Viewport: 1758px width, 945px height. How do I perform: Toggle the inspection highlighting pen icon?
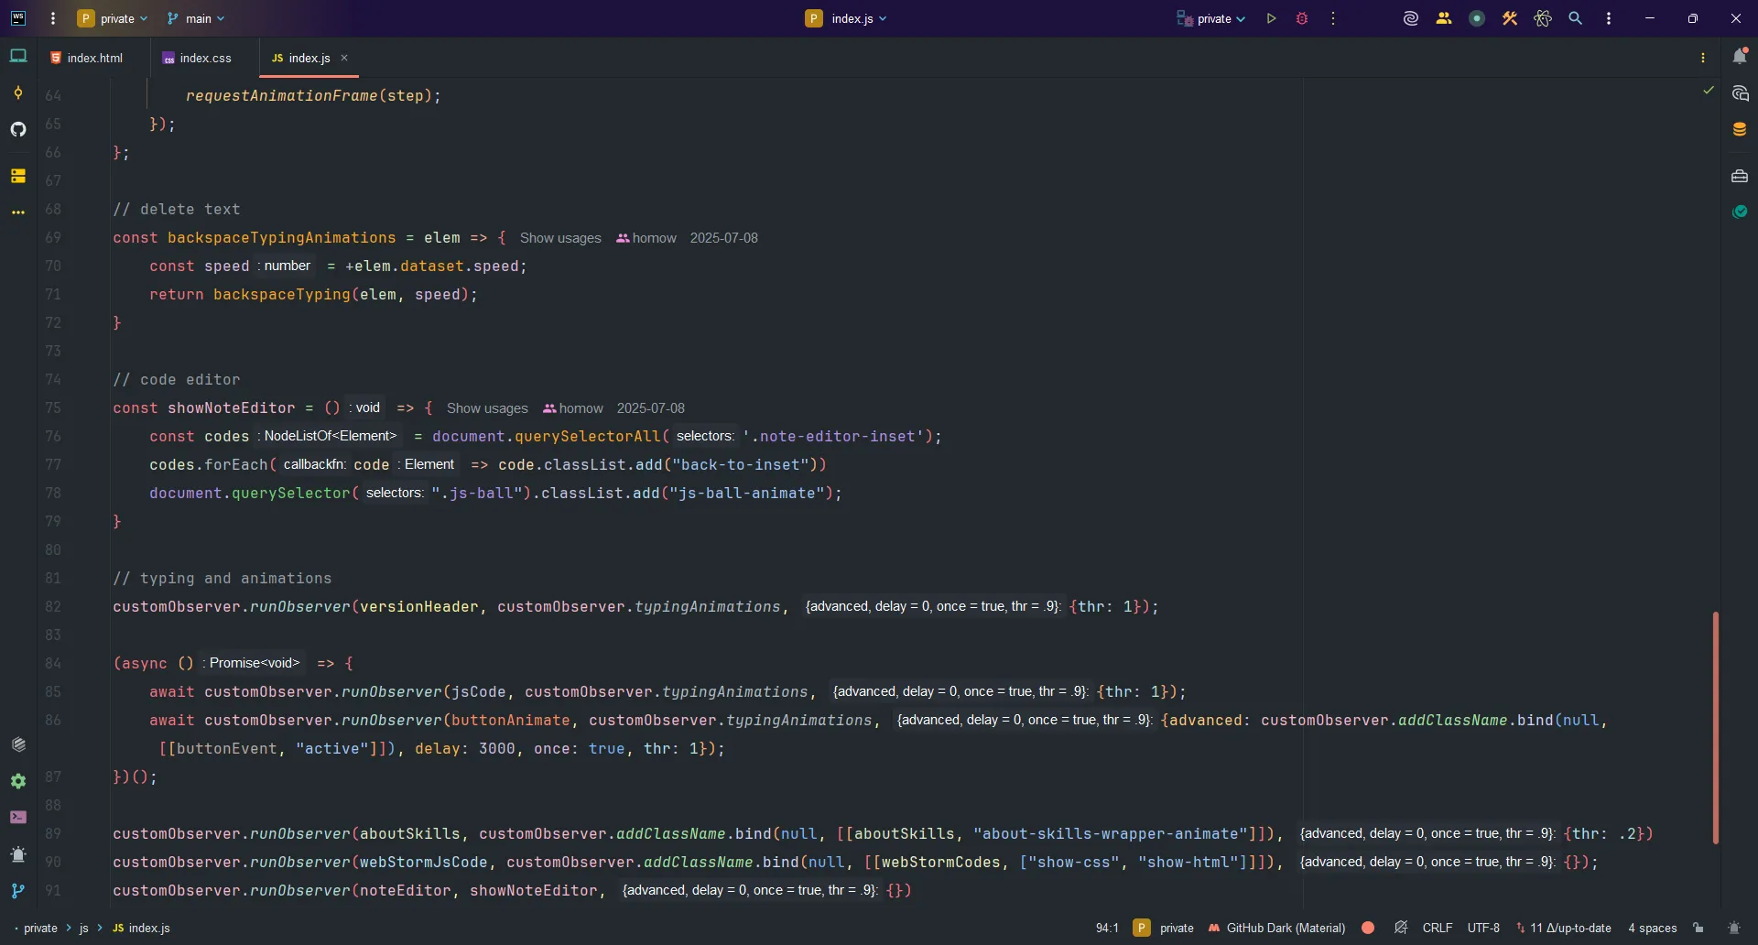(x=1403, y=928)
